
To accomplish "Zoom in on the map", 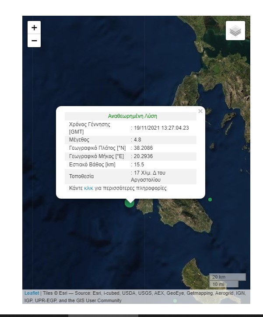I will (34, 28).
